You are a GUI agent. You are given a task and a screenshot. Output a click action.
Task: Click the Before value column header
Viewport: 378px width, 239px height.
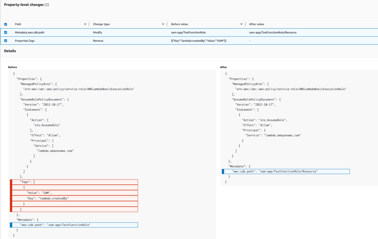[x=179, y=24]
